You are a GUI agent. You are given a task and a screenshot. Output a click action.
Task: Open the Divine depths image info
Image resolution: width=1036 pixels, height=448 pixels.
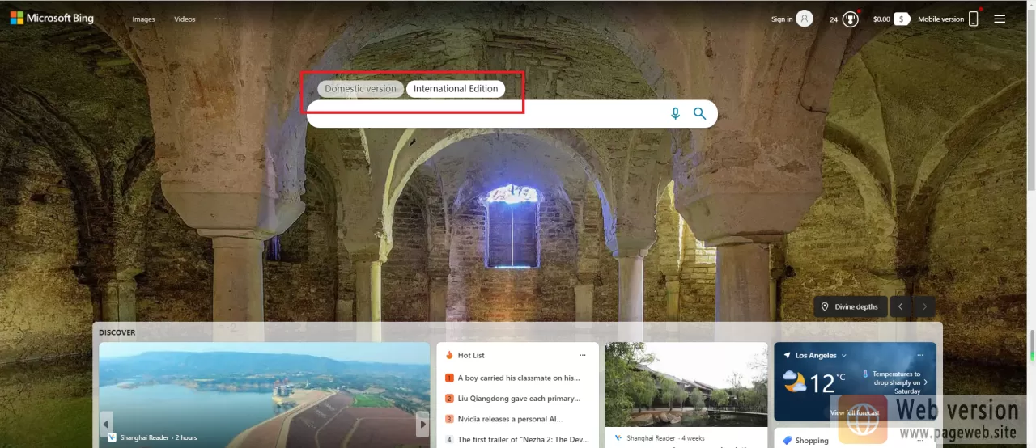pos(850,307)
